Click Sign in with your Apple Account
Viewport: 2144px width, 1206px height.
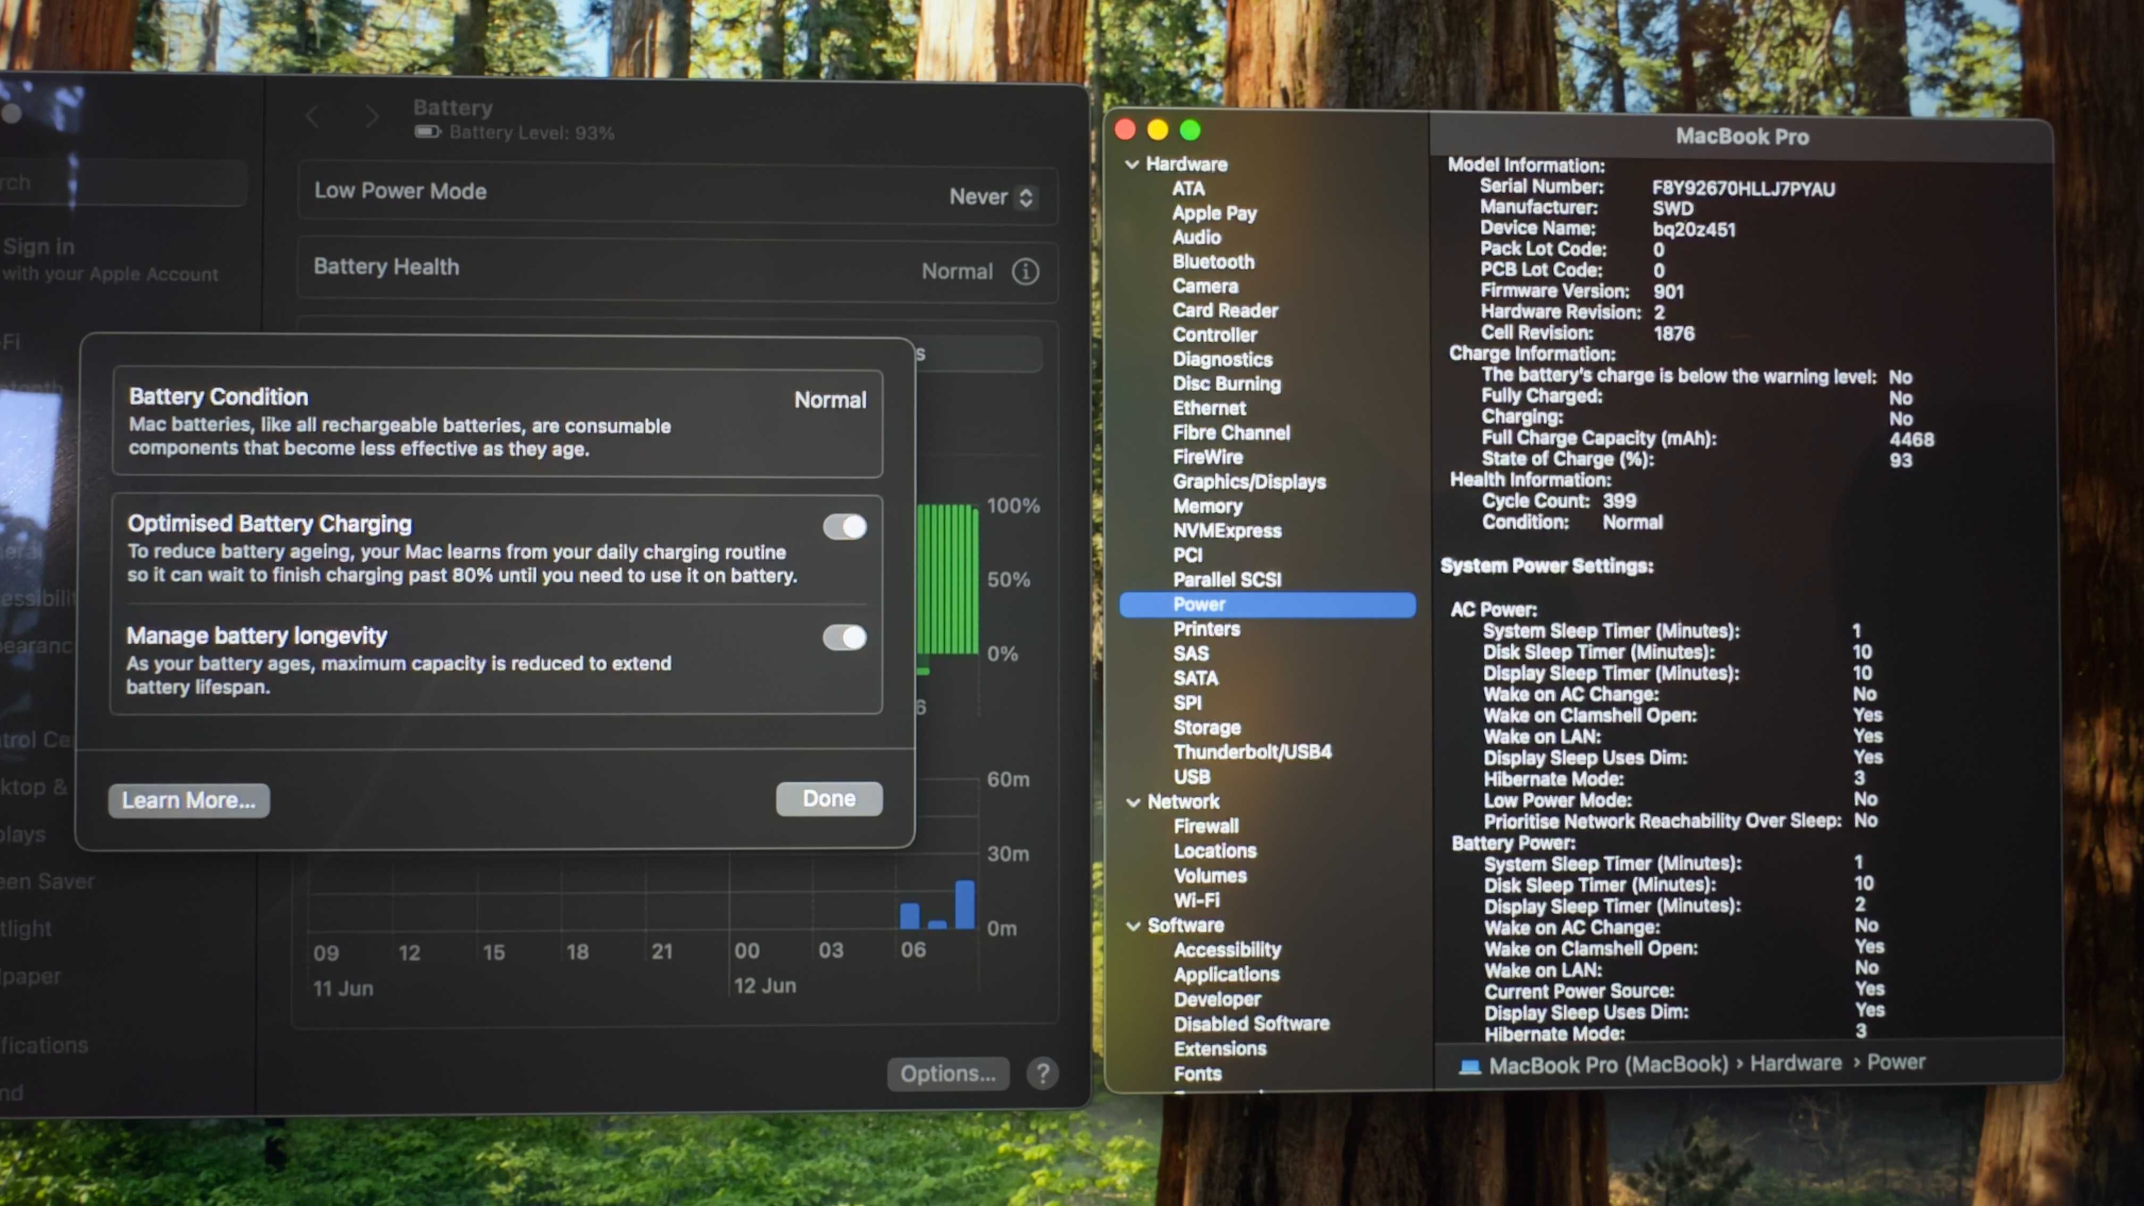coord(110,259)
